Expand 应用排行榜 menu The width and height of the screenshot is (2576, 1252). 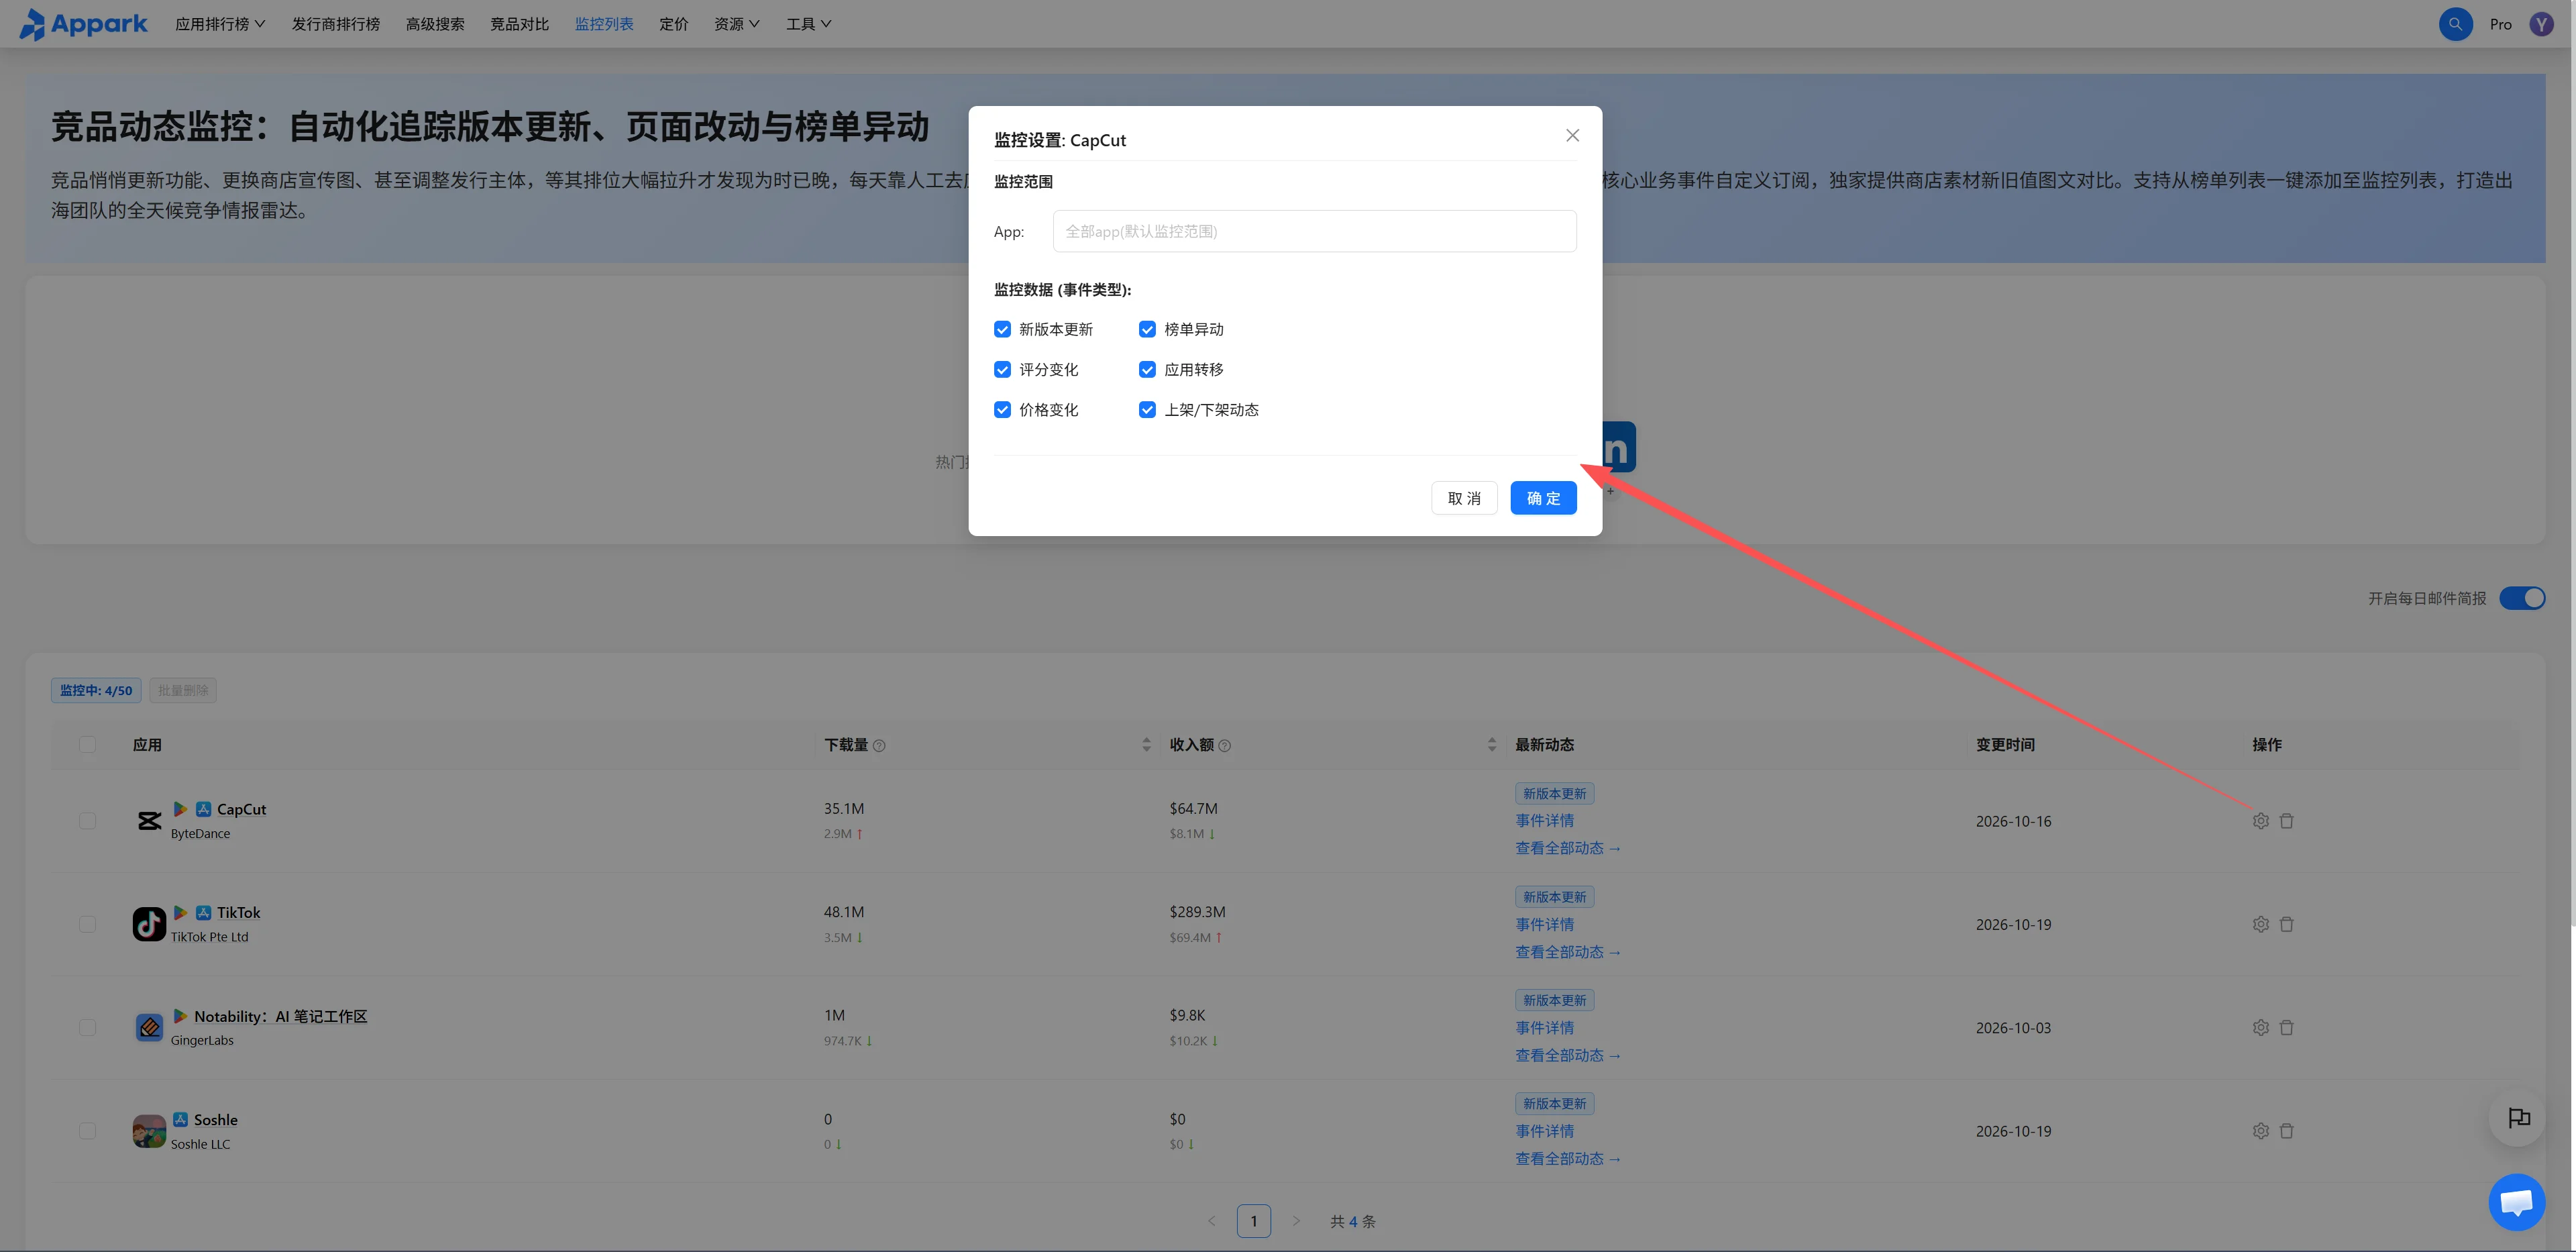coord(220,24)
